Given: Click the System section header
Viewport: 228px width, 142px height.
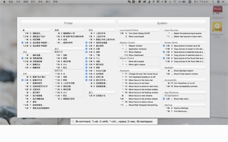Looking at the screenshot, I should [x=162, y=23].
